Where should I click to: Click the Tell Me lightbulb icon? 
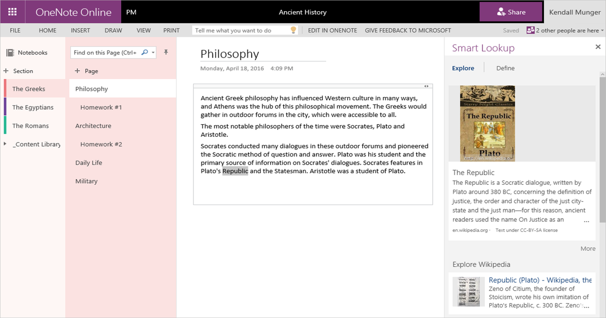[x=293, y=30]
